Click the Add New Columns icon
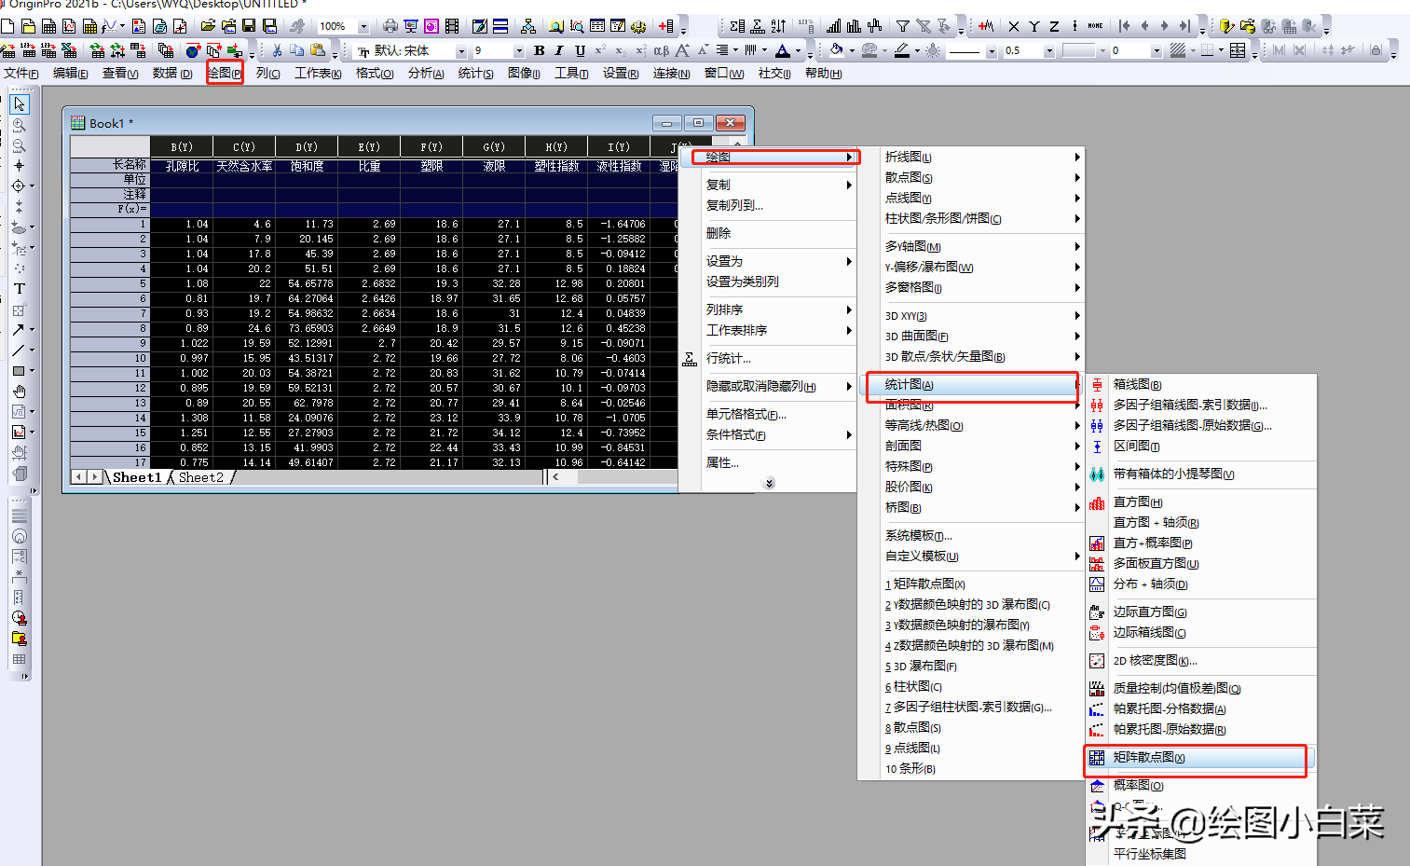Viewport: 1410px width, 866px height. [x=665, y=26]
